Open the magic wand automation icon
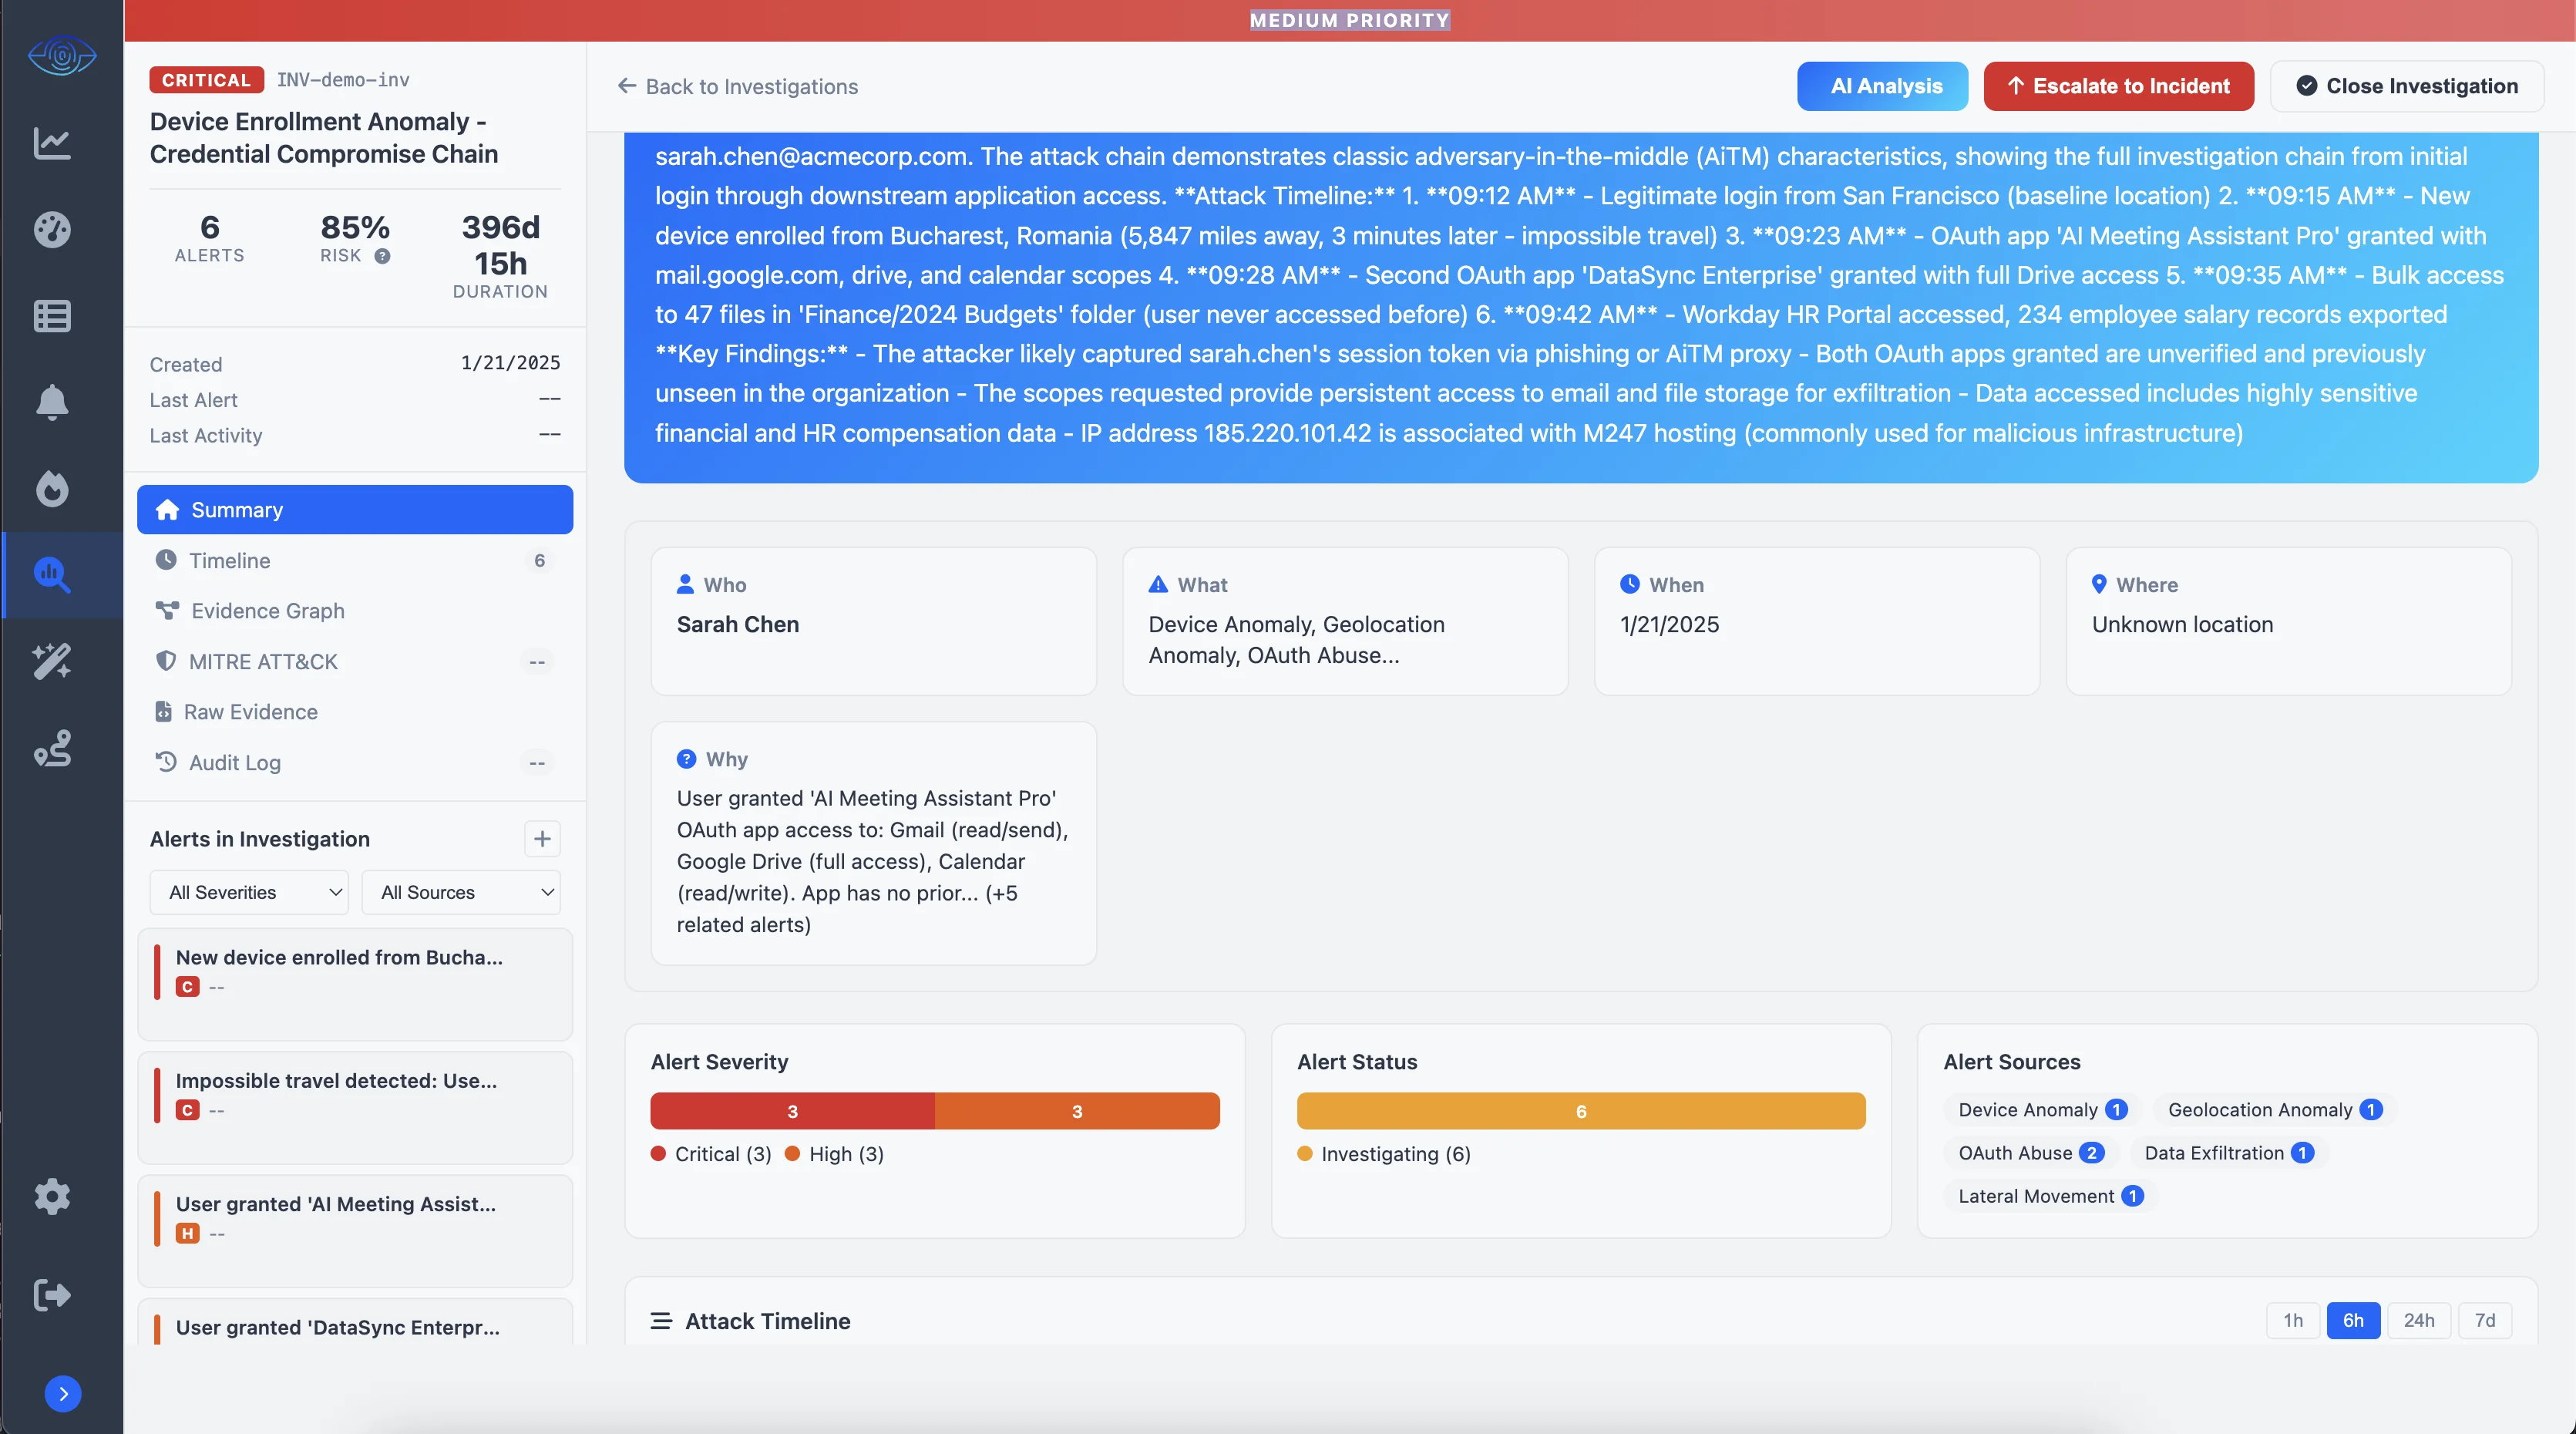The image size is (2576, 1434). pyautogui.click(x=52, y=661)
